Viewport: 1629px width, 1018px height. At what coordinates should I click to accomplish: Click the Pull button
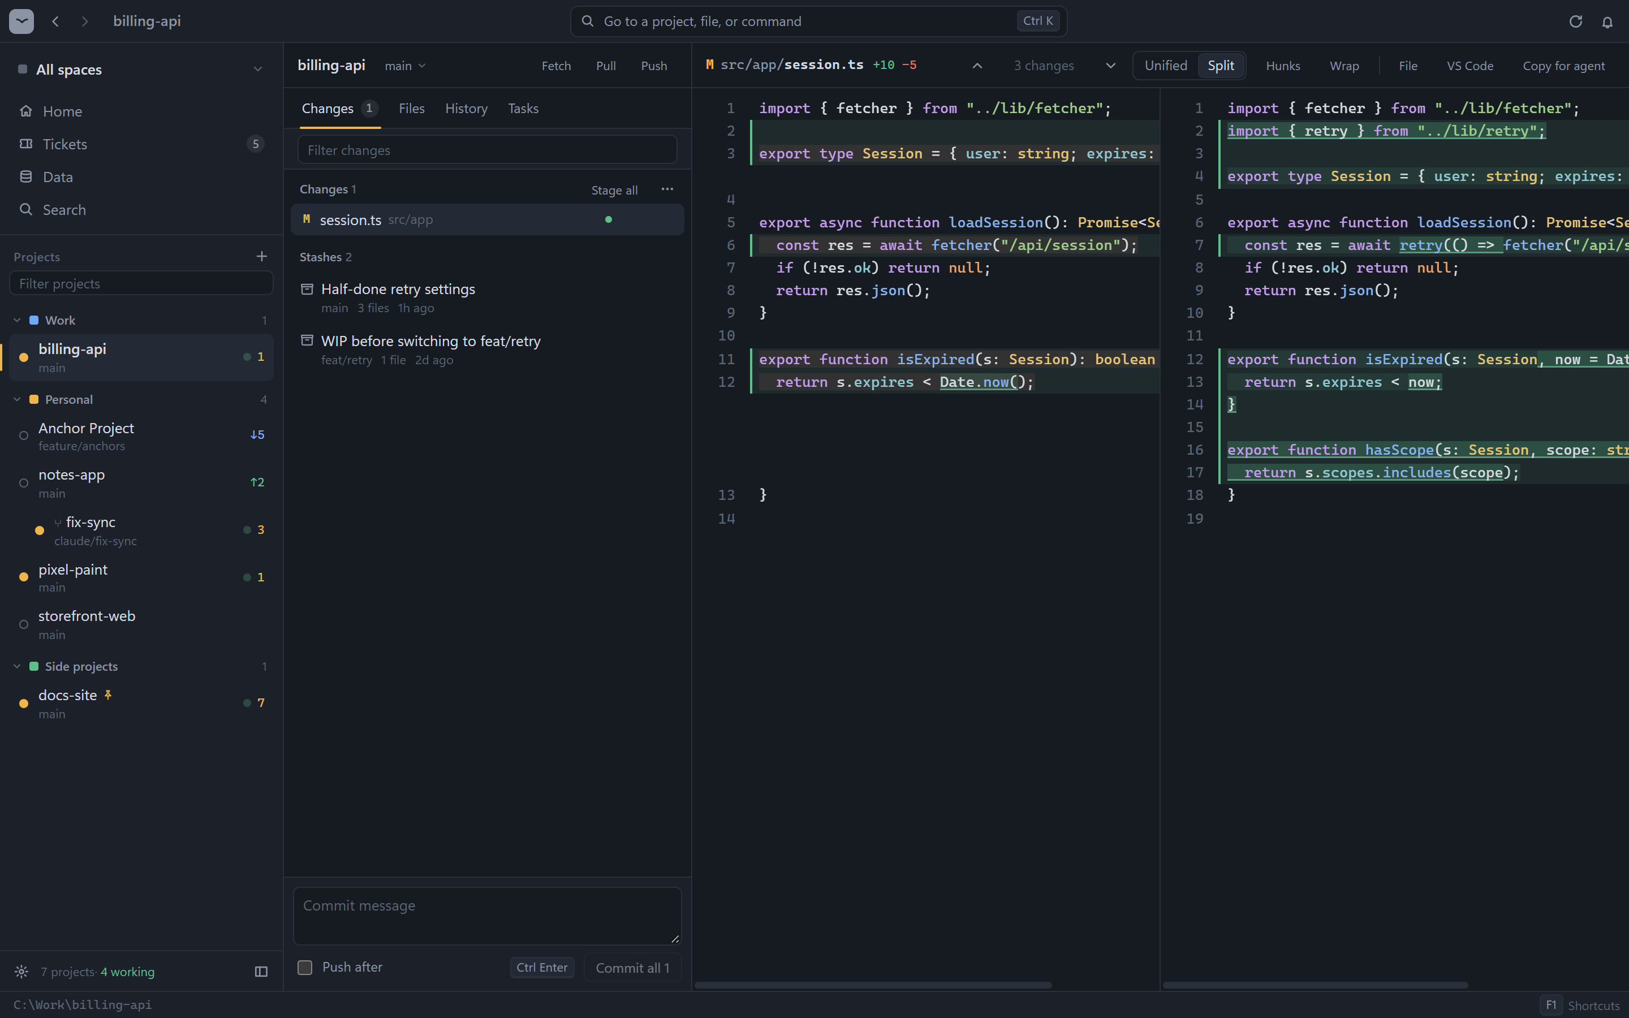(606, 66)
